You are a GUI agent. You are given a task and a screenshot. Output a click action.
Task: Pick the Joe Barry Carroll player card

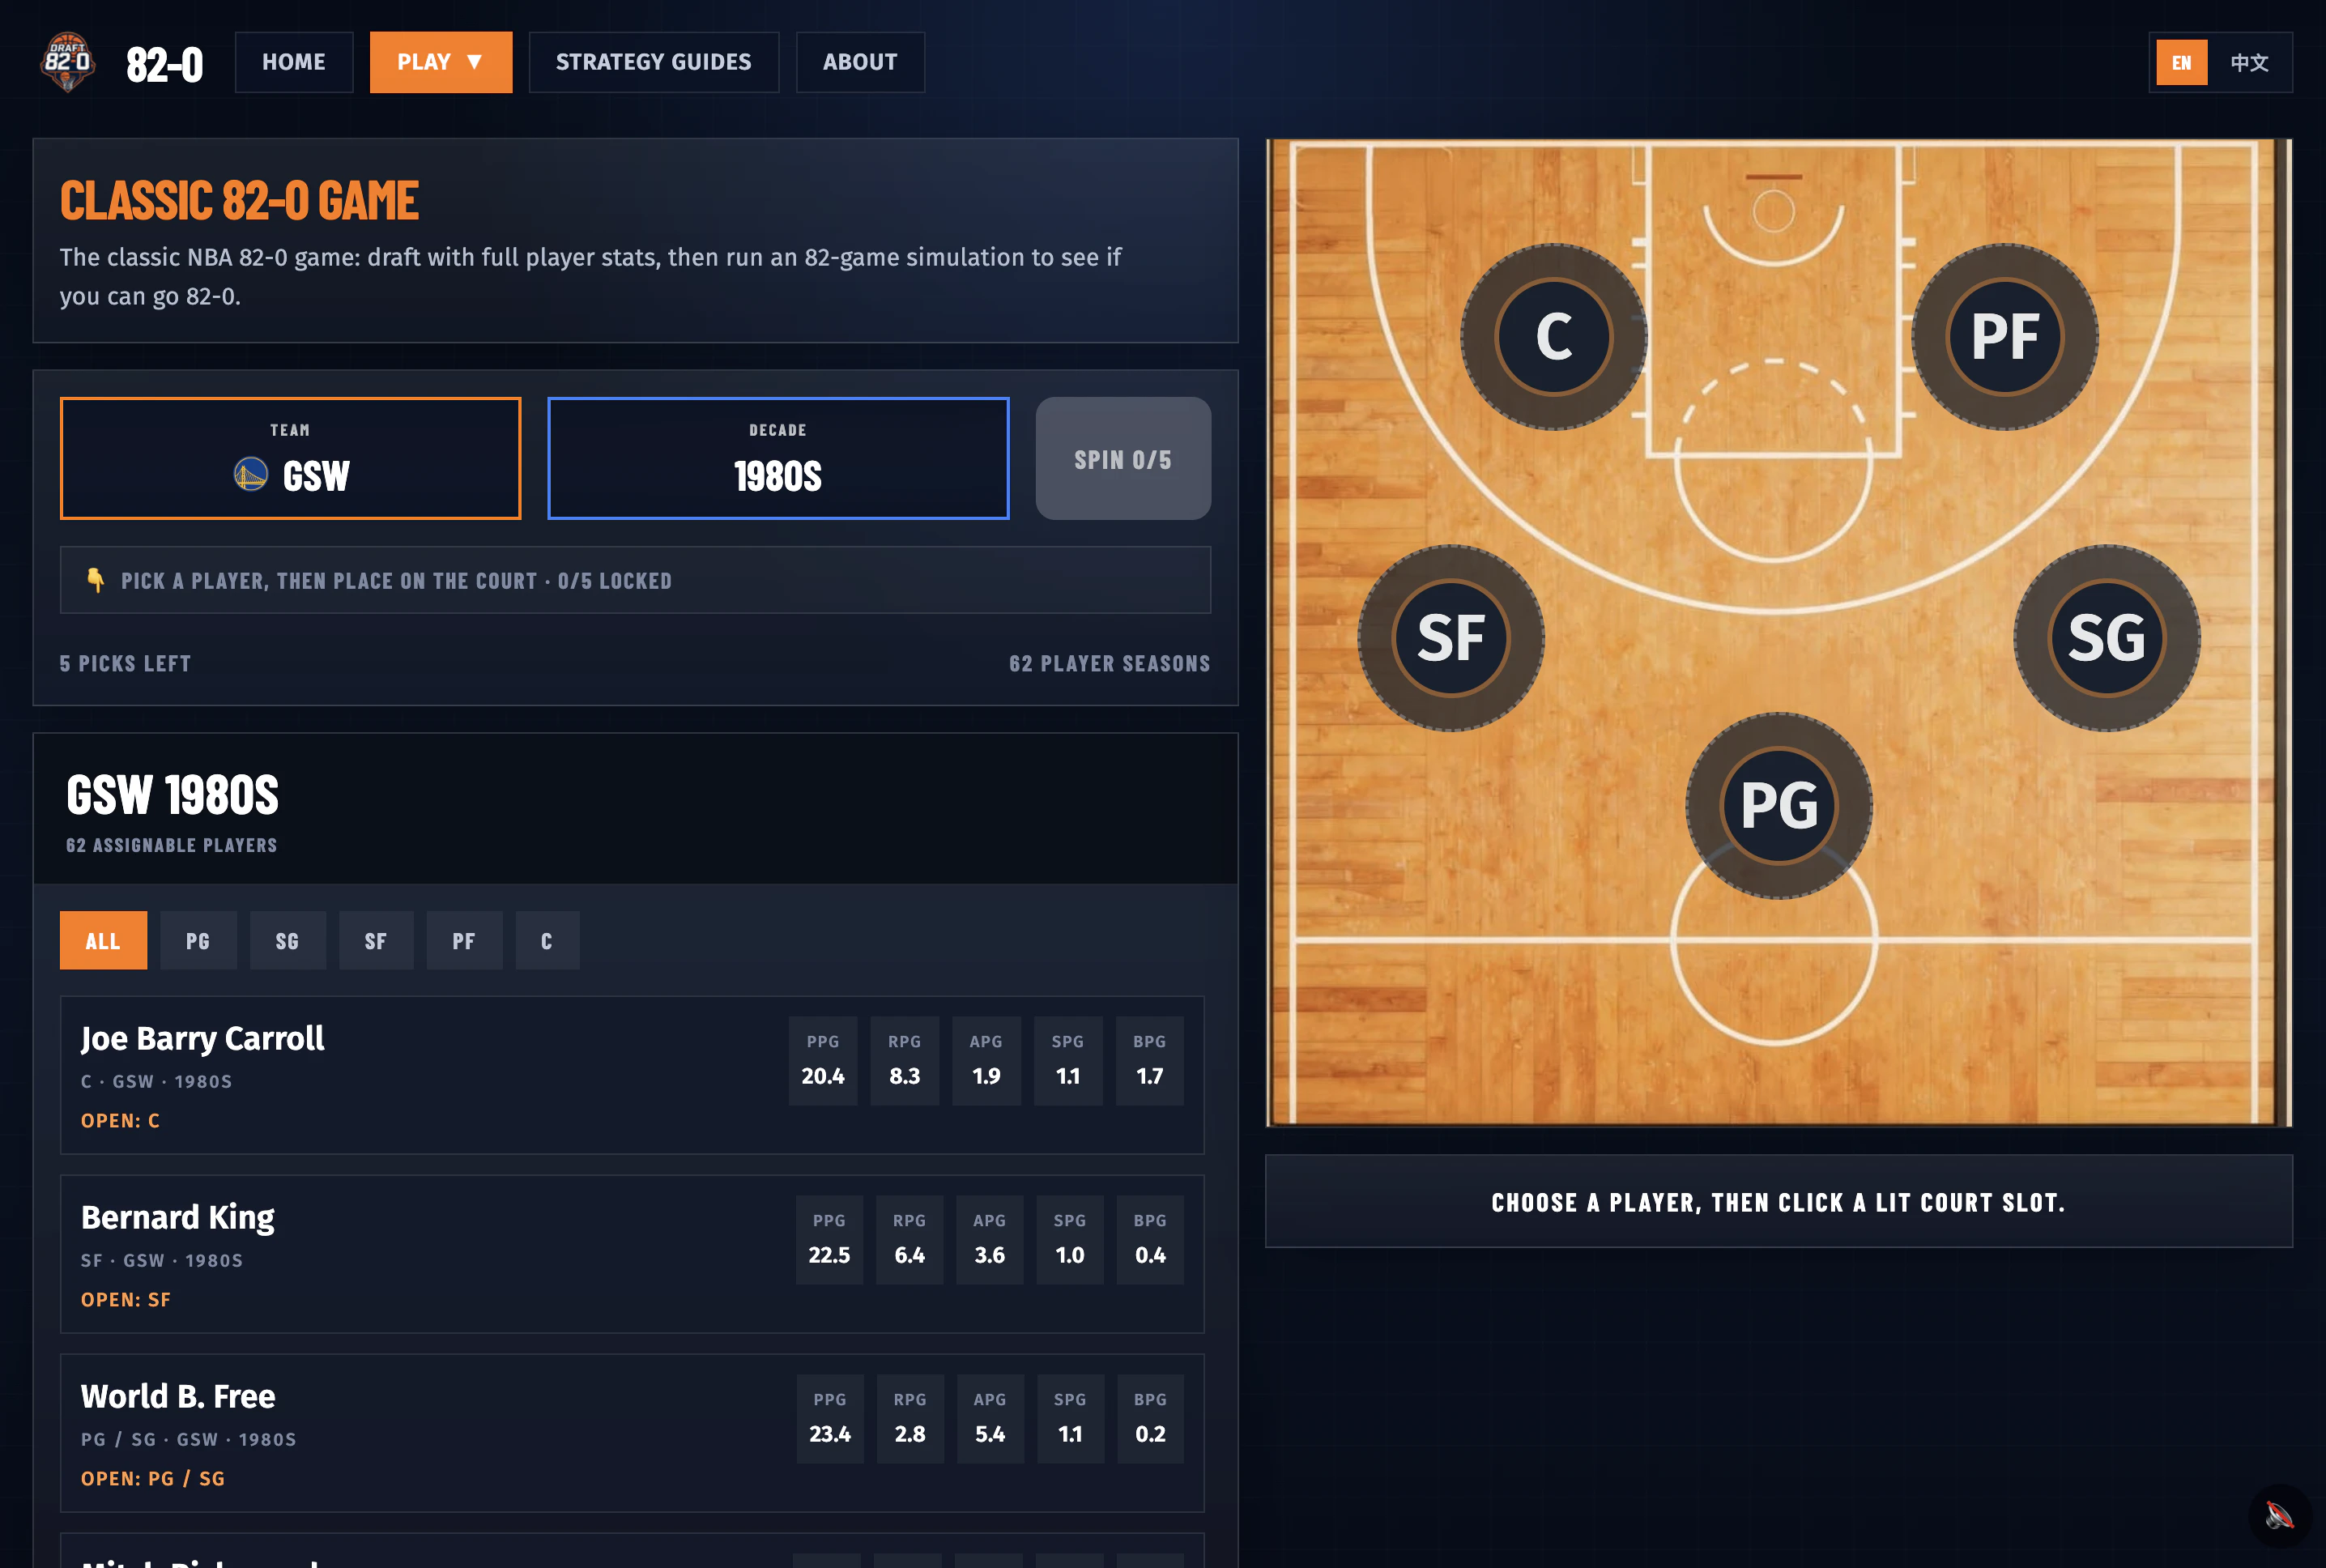tap(632, 1076)
